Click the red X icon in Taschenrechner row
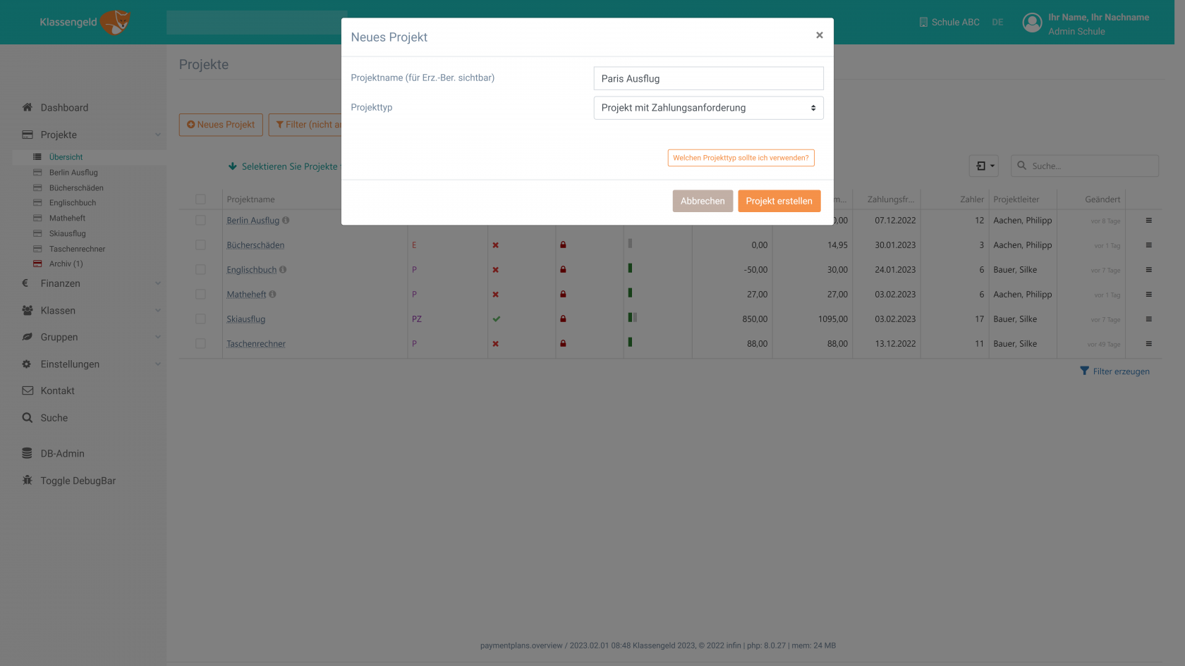 [x=495, y=344]
